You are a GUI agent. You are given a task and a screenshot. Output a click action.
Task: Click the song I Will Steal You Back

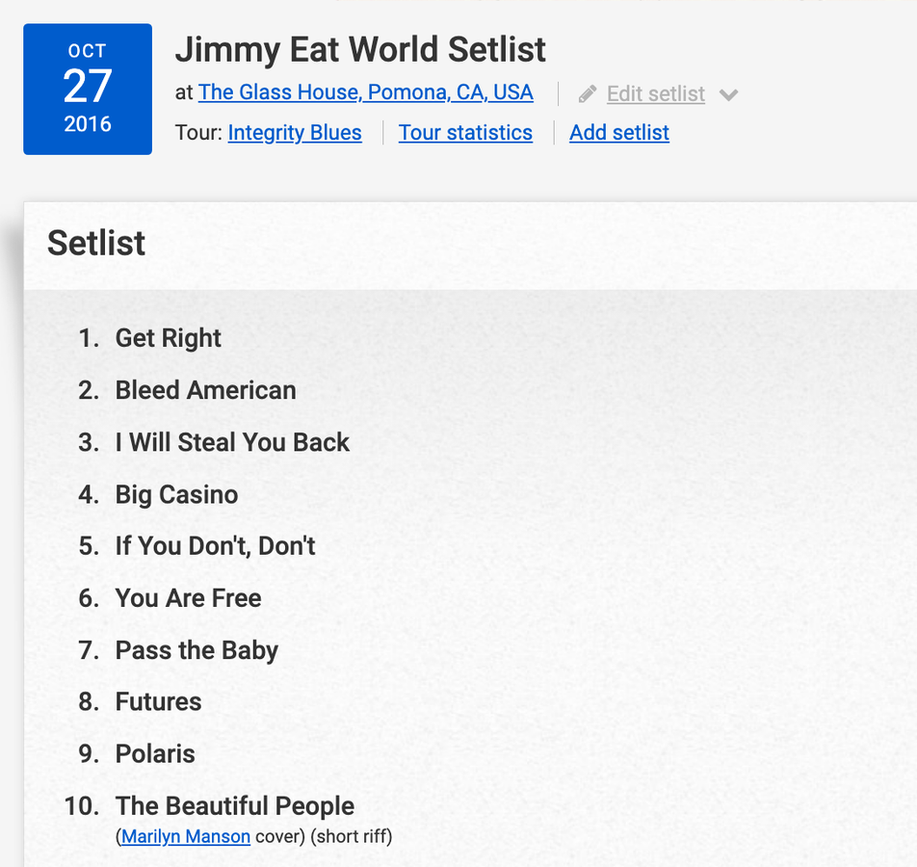(x=232, y=442)
